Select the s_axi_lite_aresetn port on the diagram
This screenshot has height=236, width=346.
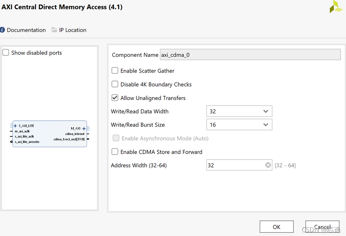click(x=27, y=142)
